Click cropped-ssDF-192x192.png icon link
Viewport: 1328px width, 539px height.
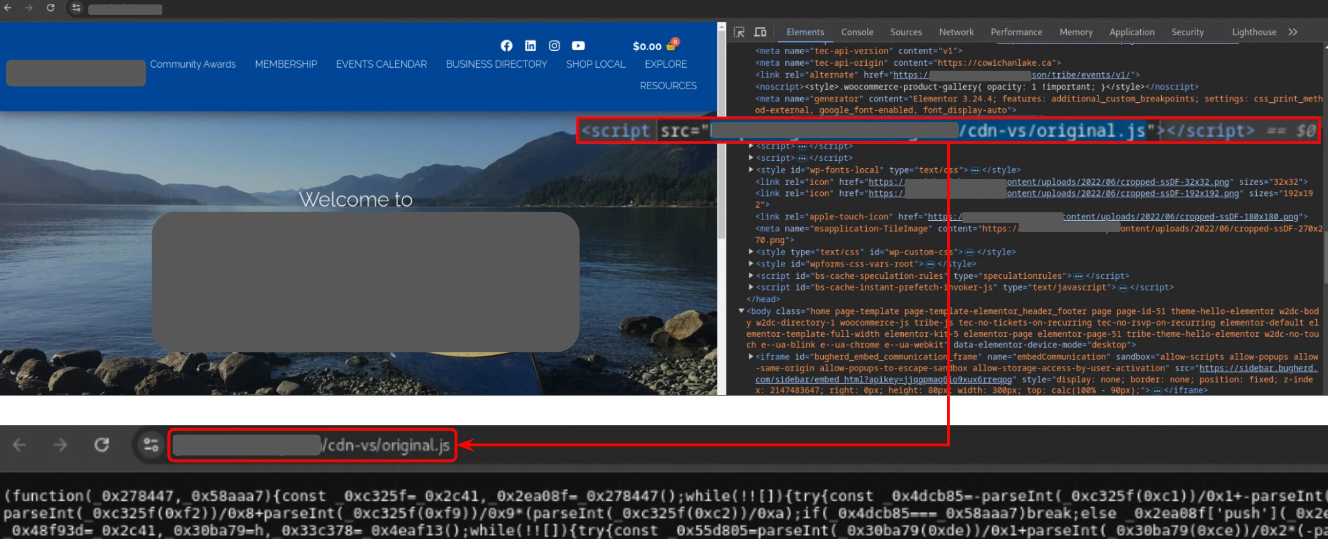[1053, 193]
